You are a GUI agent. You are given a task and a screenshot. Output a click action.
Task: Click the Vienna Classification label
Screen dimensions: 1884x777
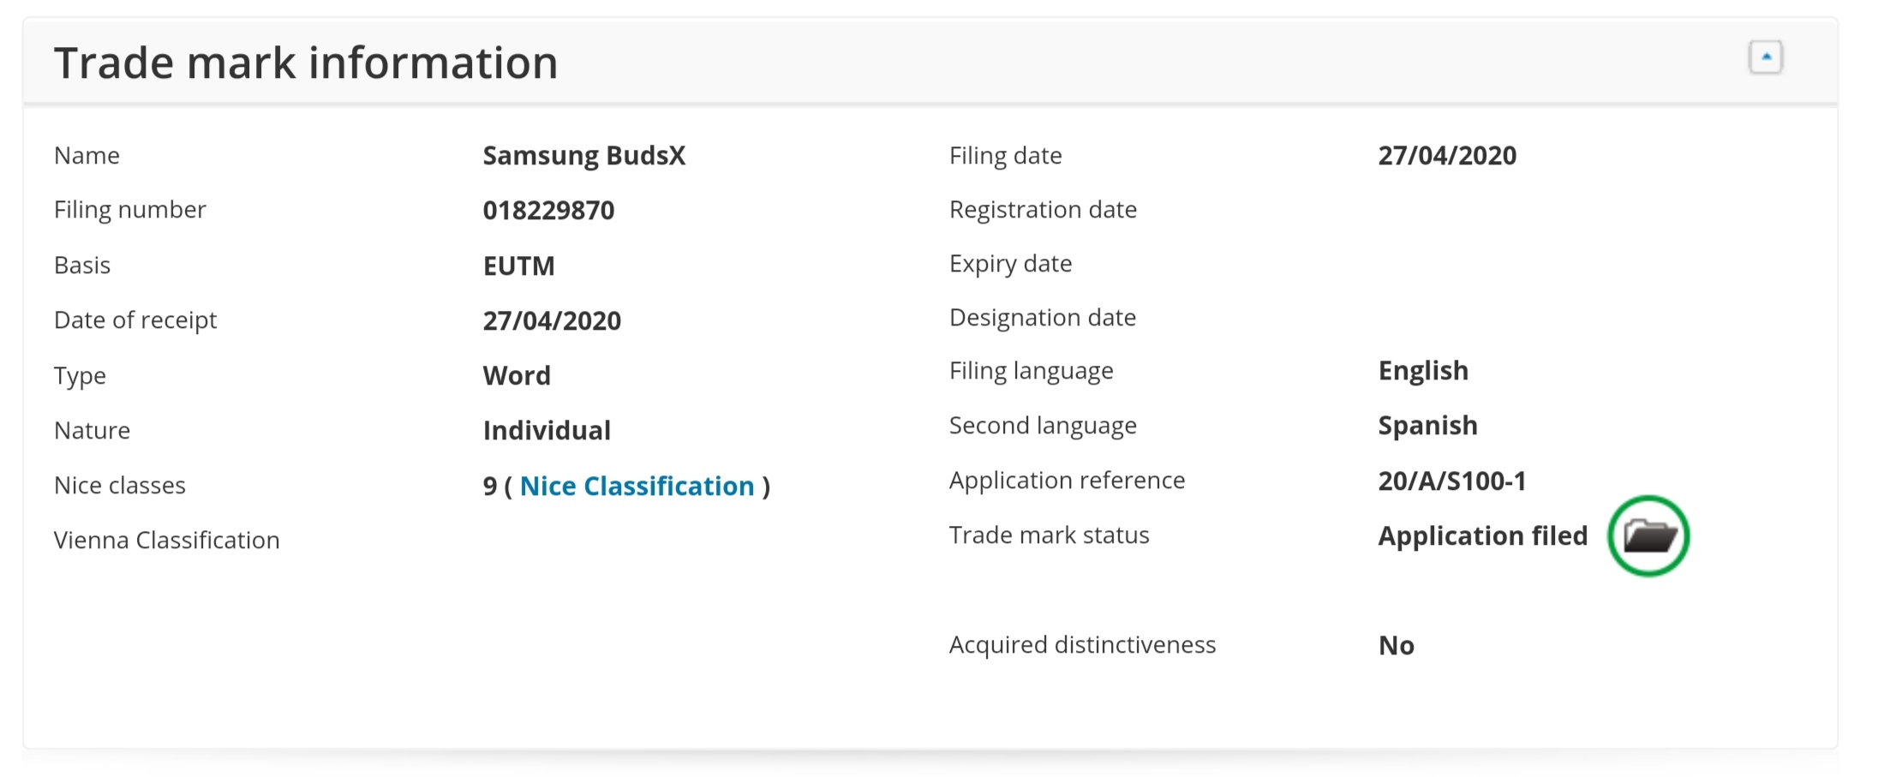(166, 541)
